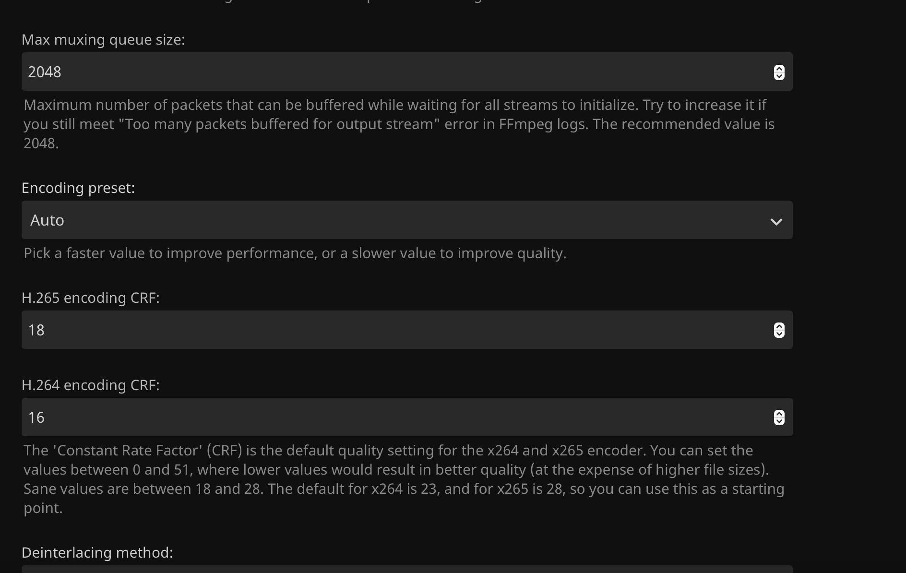906x573 pixels.
Task: Click the 'Pick a faster value' hint text
Action: coord(295,253)
